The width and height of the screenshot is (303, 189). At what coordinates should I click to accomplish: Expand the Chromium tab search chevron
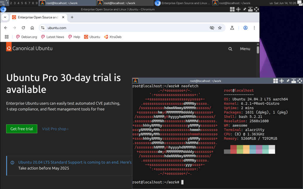pyautogui.click(x=5, y=17)
